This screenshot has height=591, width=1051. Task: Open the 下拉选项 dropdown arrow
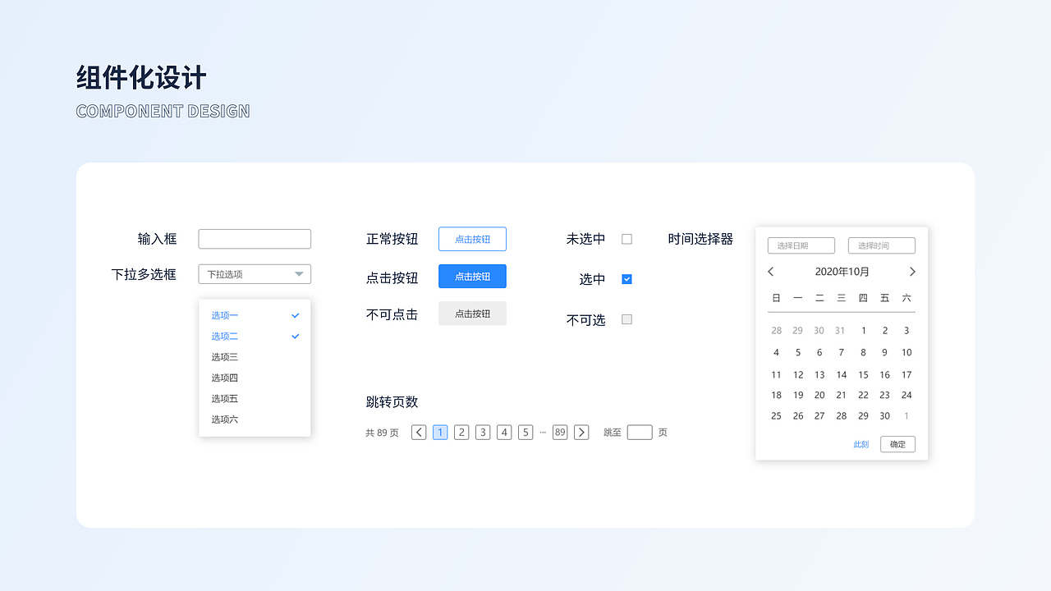[299, 274]
